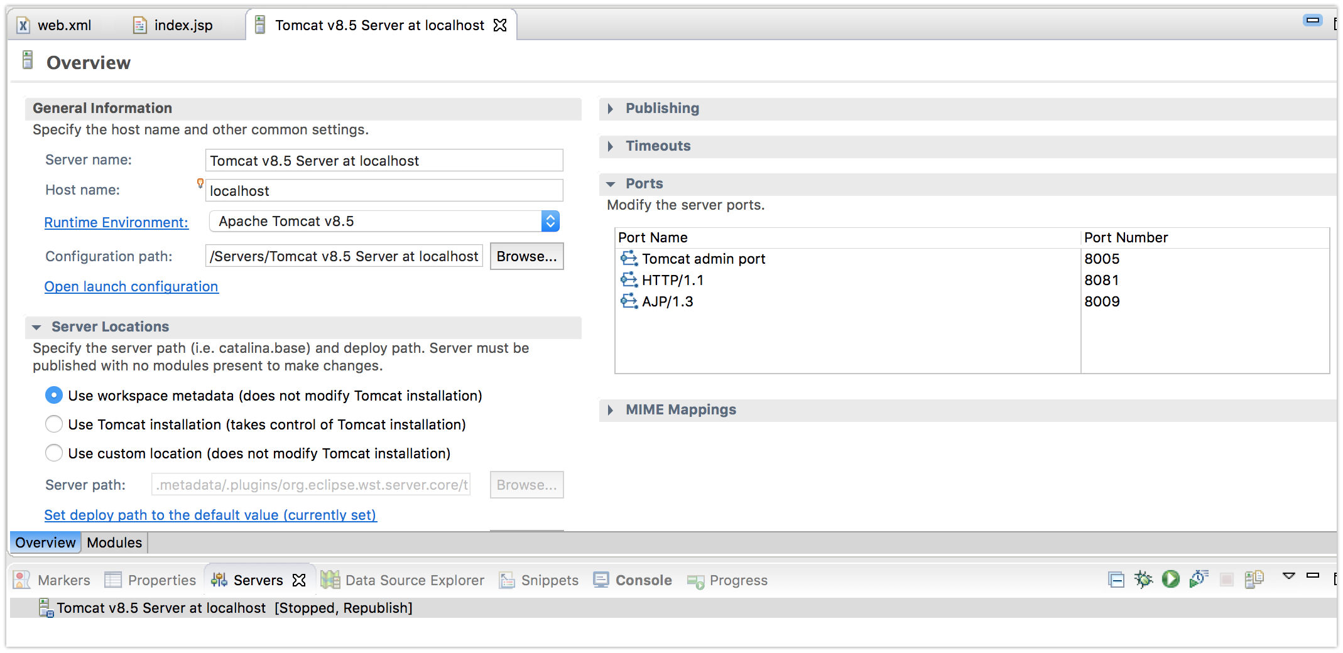Viewport: 1343px width, 653px height.
Task: Collapse all in Servers view toolbar
Action: tap(1116, 579)
